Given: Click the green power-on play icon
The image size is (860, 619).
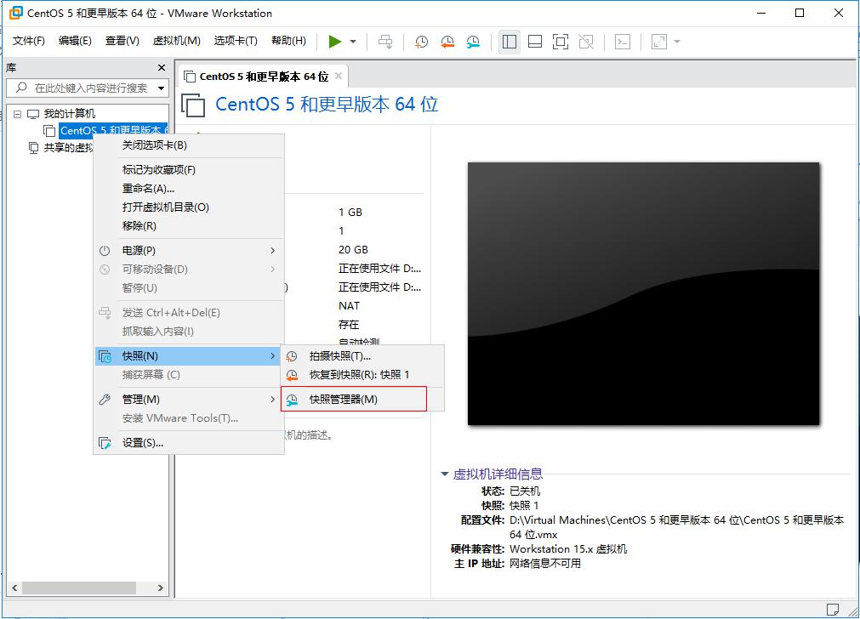Looking at the screenshot, I should tap(334, 42).
